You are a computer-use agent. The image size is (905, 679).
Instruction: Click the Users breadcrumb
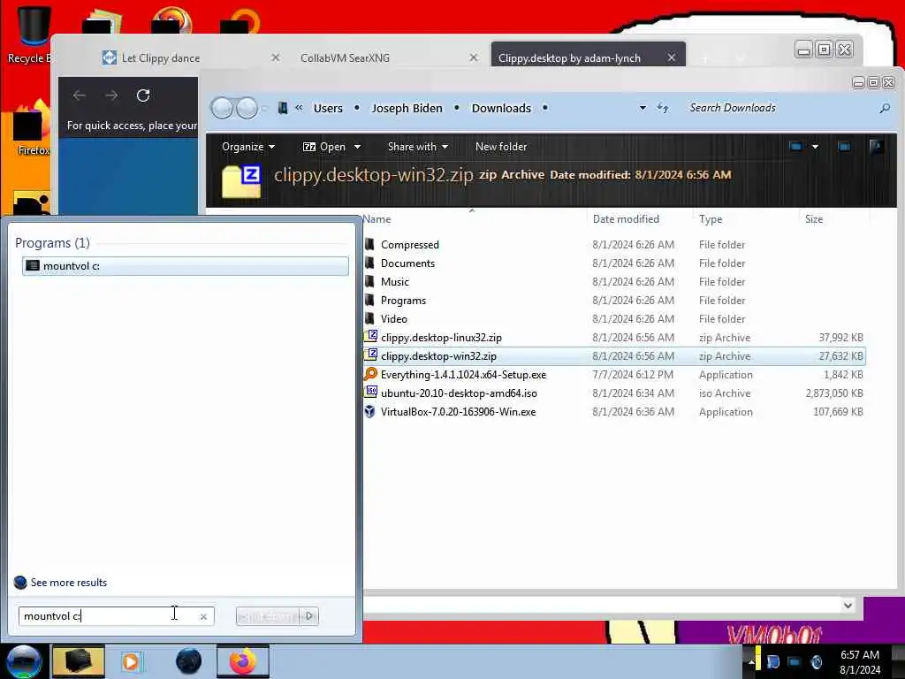(x=328, y=108)
